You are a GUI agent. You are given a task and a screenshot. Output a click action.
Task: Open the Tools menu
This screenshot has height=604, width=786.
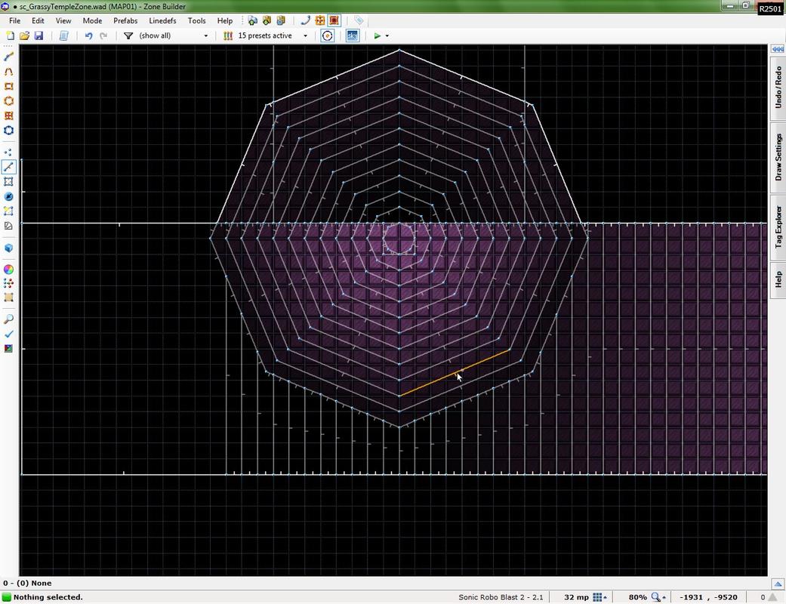[x=196, y=20]
